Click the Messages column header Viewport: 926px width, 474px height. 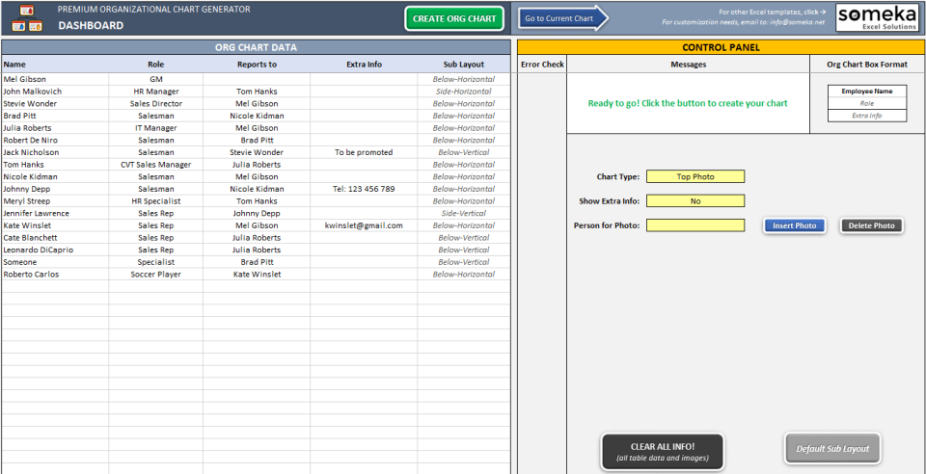pyautogui.click(x=688, y=65)
